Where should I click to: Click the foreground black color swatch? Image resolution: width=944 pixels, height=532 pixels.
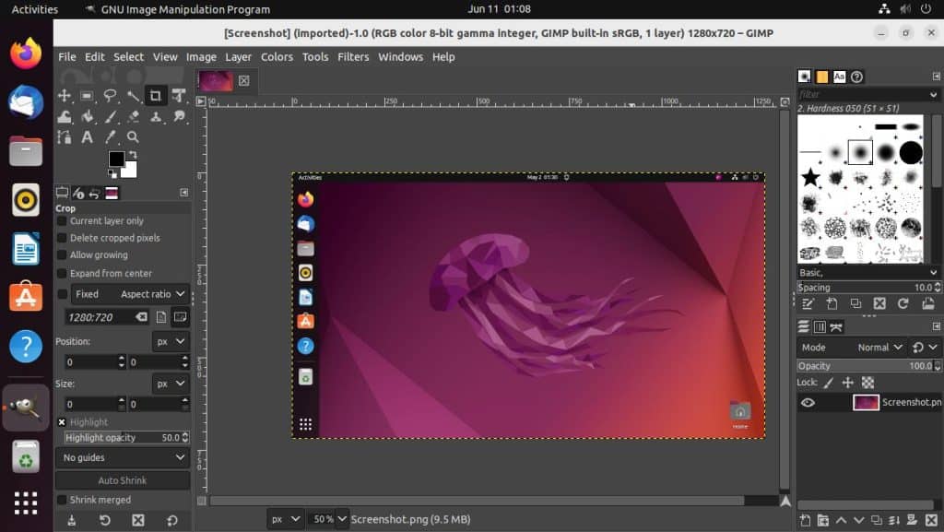tap(117, 159)
